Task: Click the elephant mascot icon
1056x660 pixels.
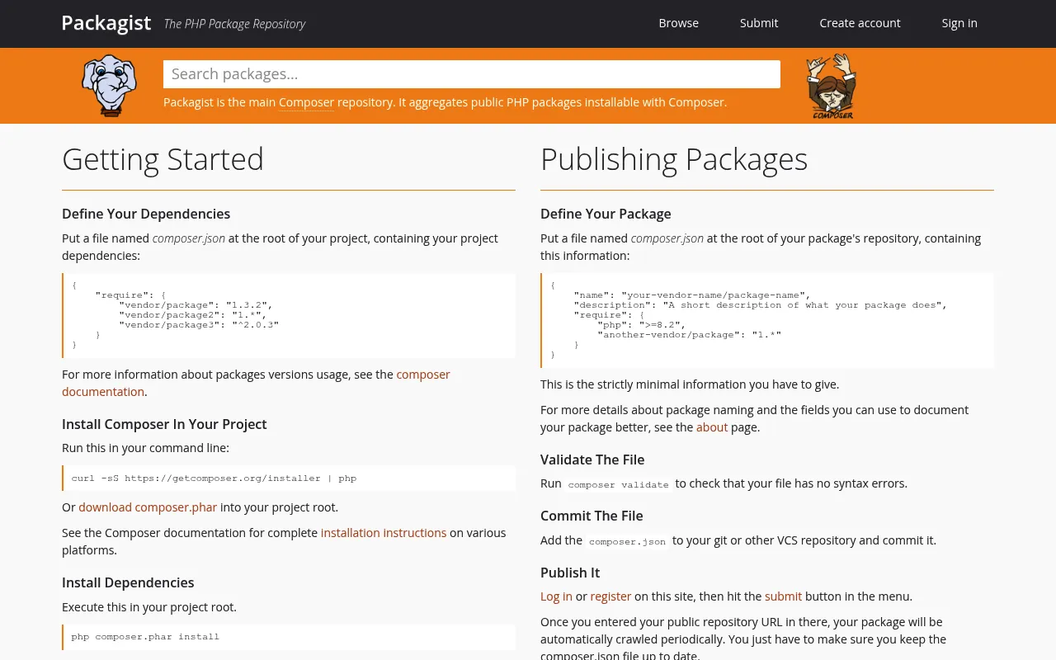Action: click(109, 85)
